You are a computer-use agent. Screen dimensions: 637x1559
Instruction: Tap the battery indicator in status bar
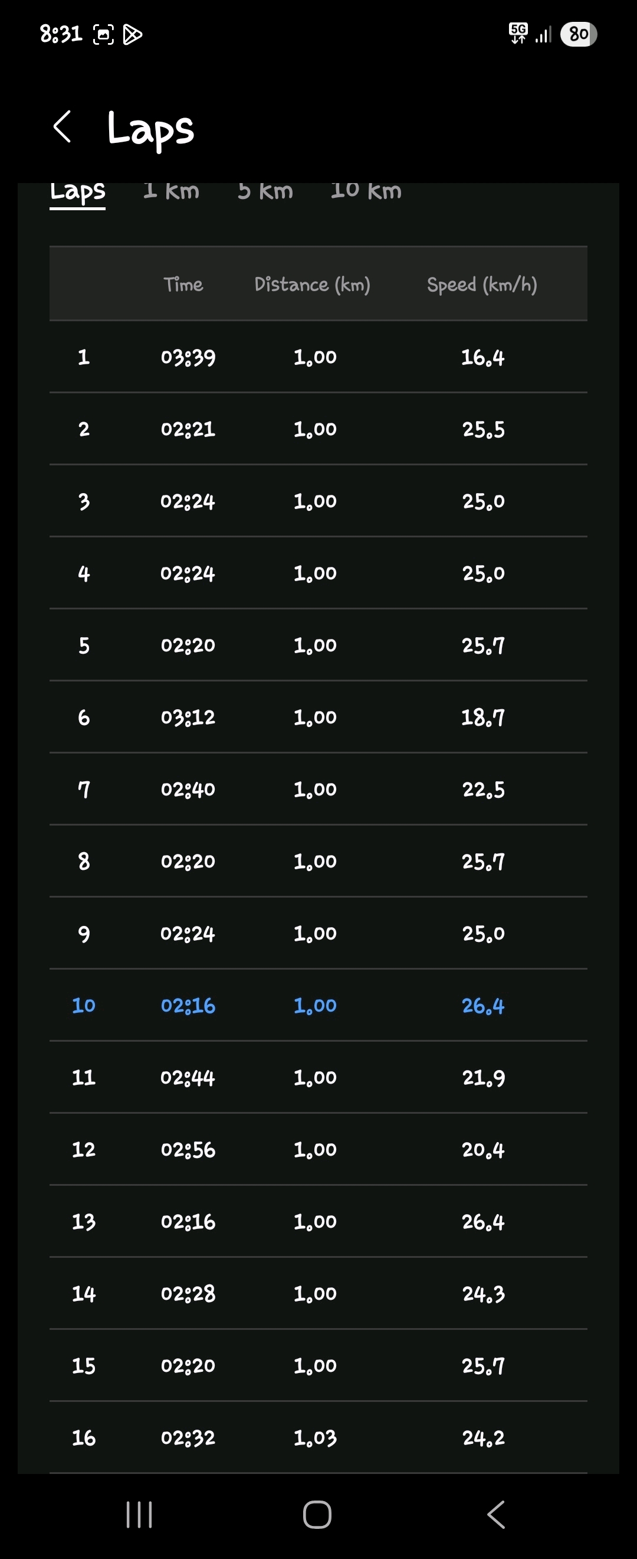pyautogui.click(x=579, y=34)
